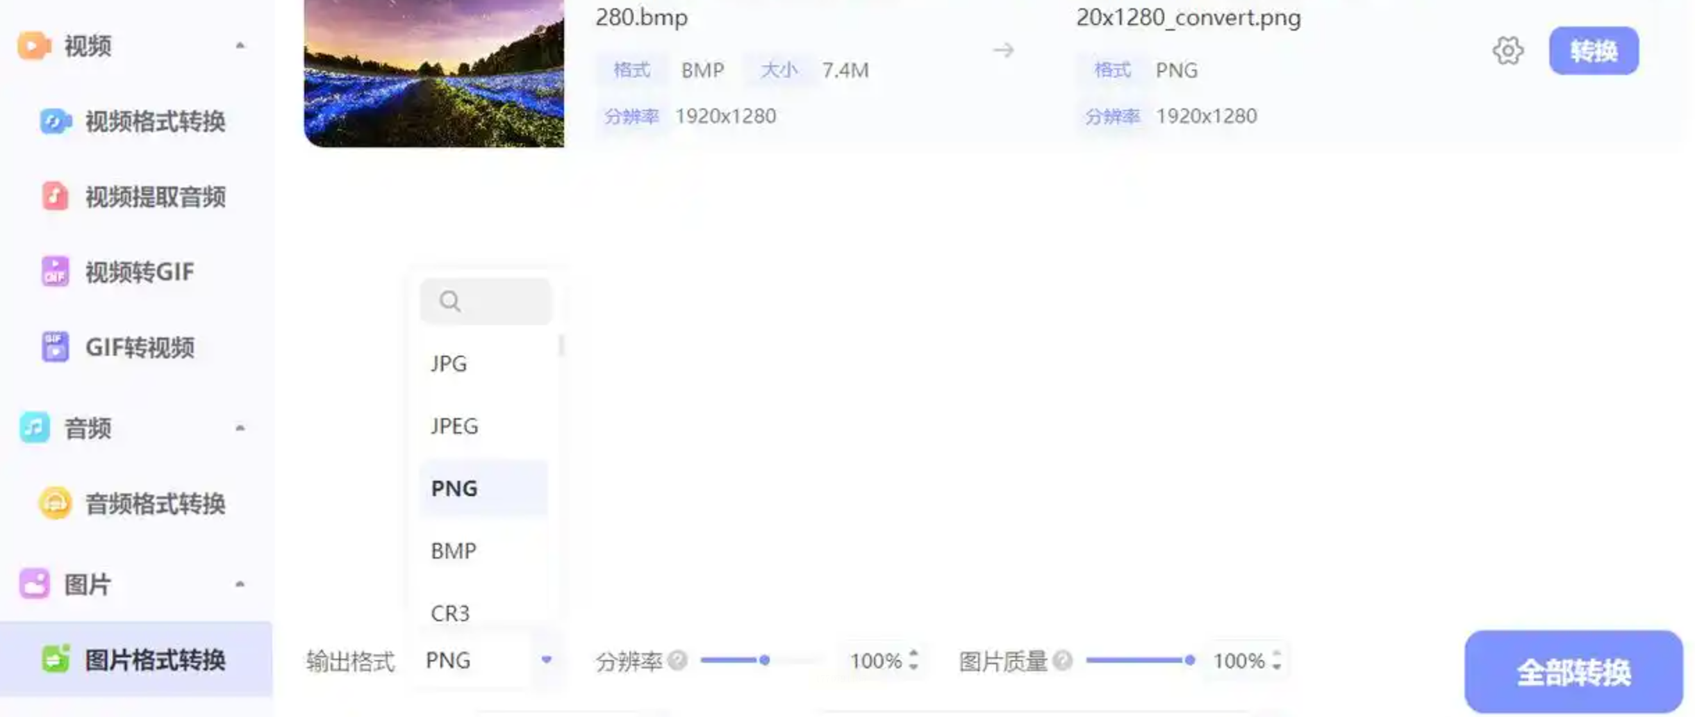
Task: Click the output filename 20x1280_convert.png
Action: click(x=1189, y=17)
